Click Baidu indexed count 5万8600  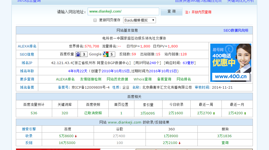[x=66, y=136]
